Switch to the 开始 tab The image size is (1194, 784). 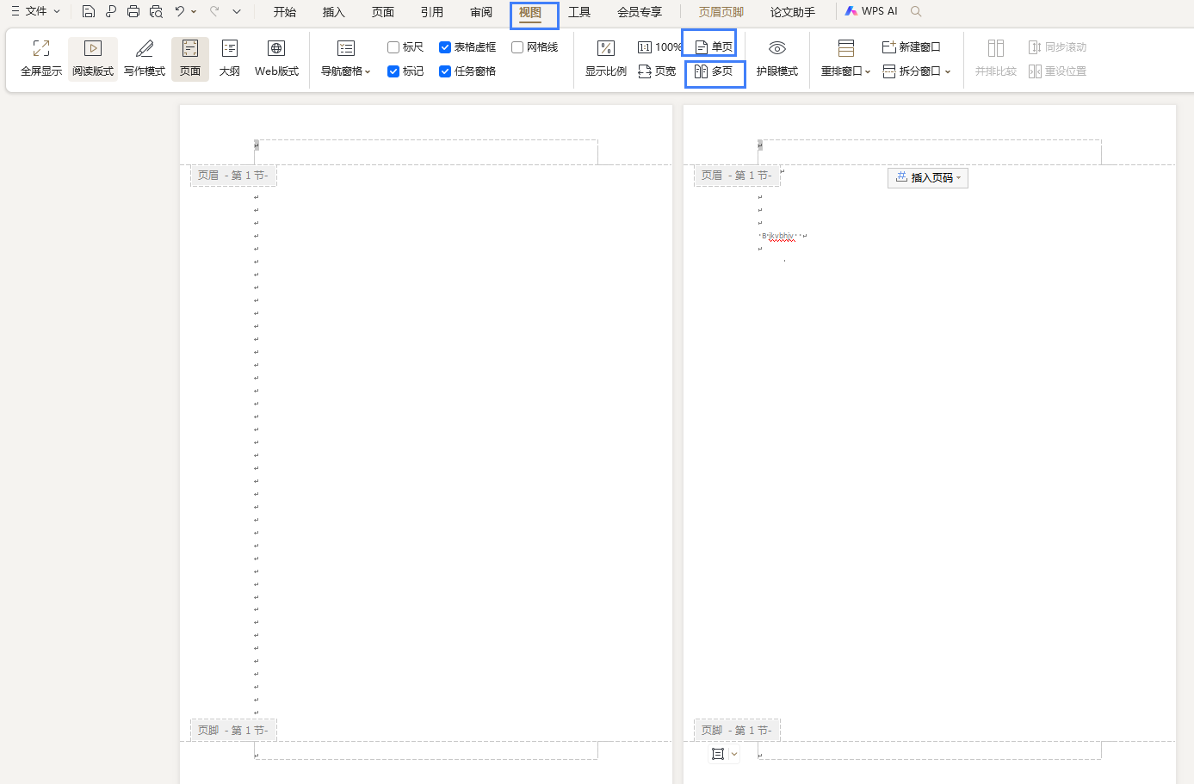point(284,12)
